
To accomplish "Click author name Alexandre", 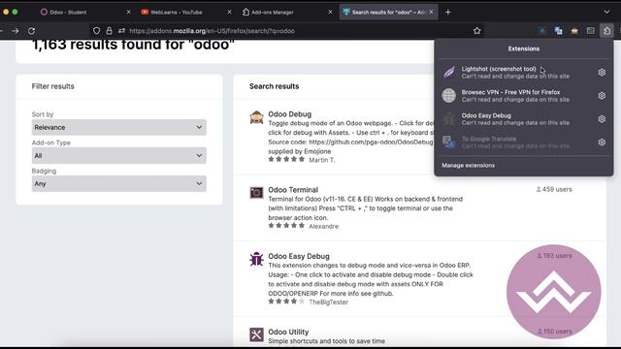I will click(x=323, y=226).
